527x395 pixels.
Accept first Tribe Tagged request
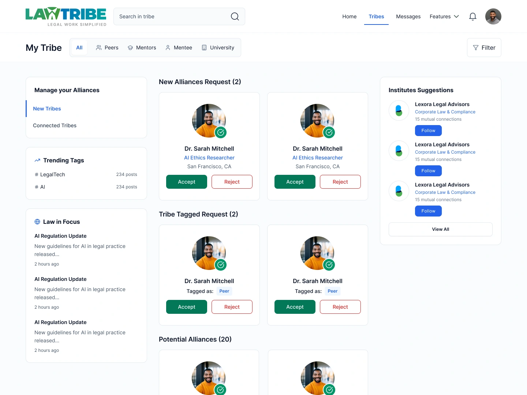(x=187, y=307)
